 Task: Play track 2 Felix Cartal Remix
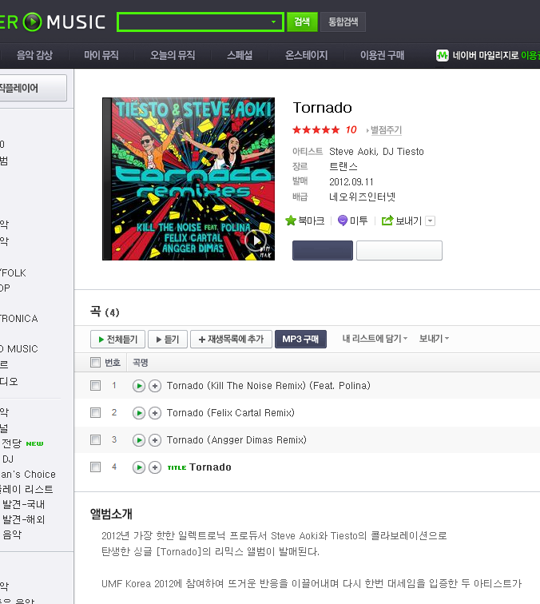coord(139,413)
